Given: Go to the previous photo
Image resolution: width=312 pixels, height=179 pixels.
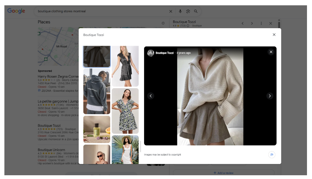Looking at the screenshot, I should [x=151, y=96].
